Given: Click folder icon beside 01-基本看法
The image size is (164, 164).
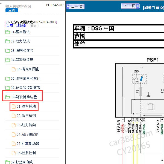Looking at the screenshot, I should pos(8,32).
